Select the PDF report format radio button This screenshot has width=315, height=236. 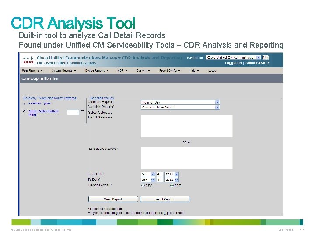coord(172,185)
